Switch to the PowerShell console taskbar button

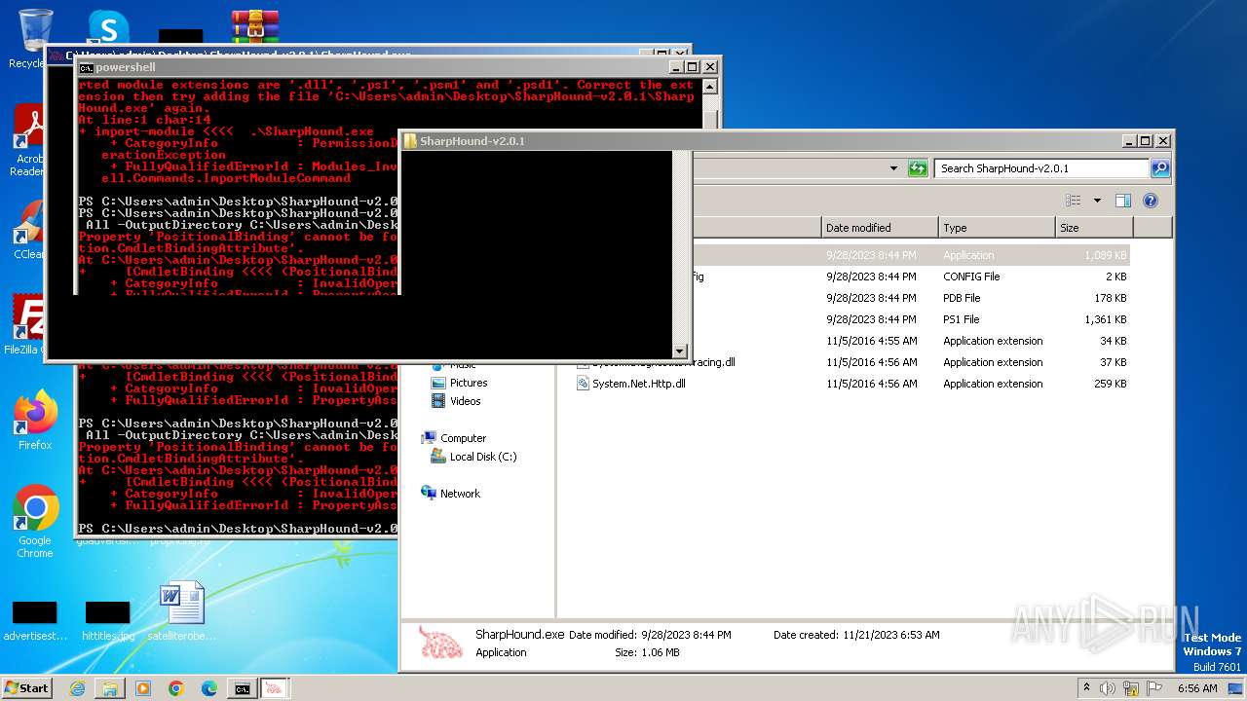(x=243, y=688)
